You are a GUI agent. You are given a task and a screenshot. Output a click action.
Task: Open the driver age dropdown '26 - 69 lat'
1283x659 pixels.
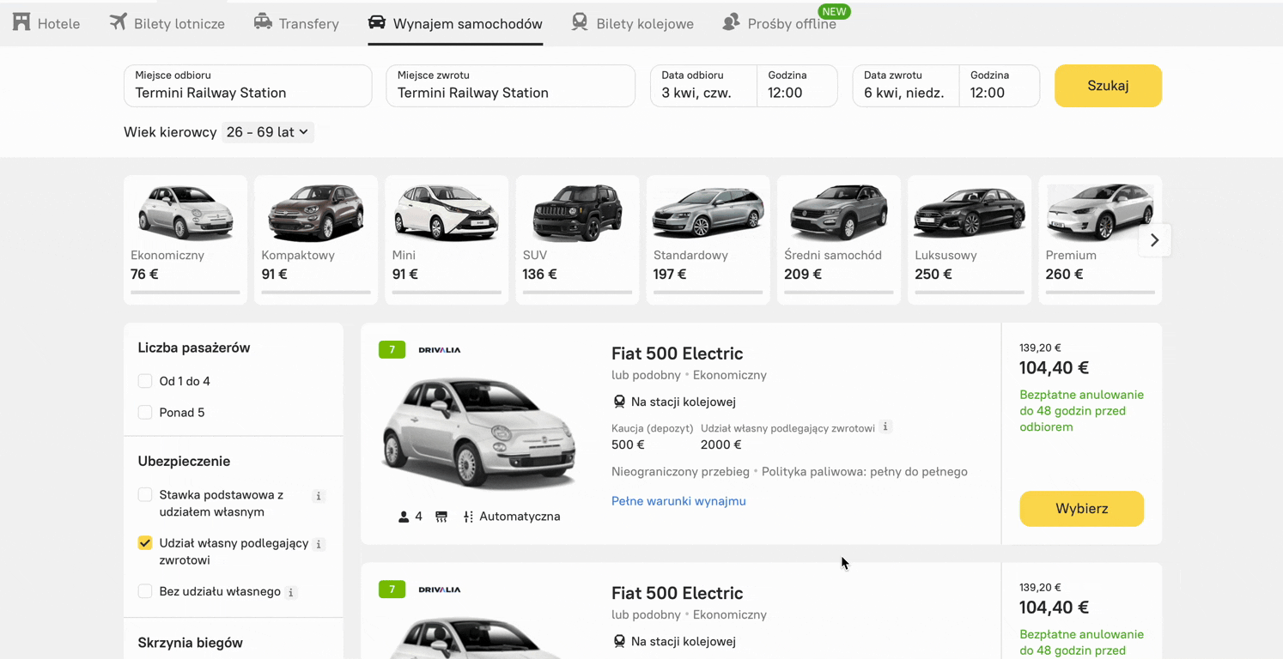pyautogui.click(x=267, y=132)
